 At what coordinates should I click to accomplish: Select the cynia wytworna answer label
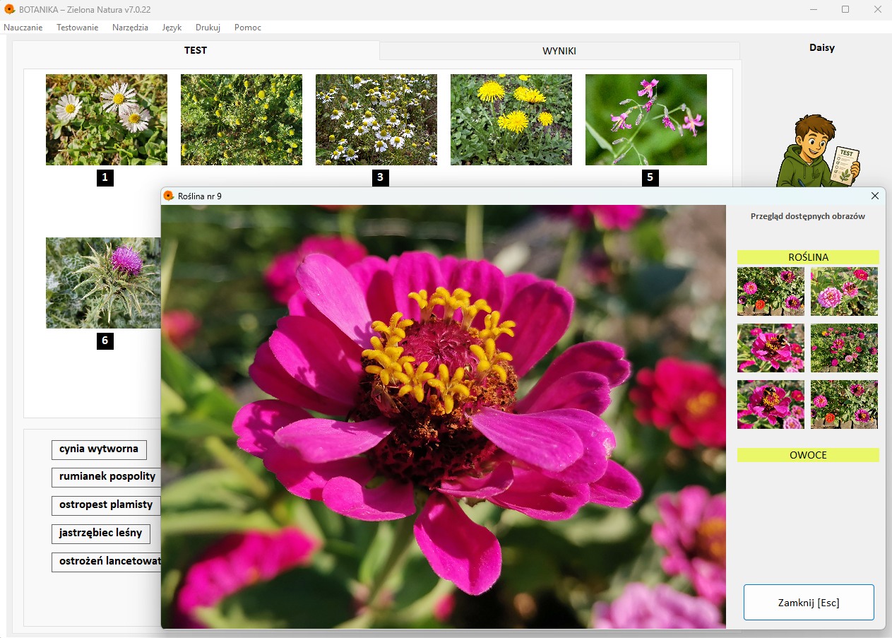pyautogui.click(x=99, y=449)
